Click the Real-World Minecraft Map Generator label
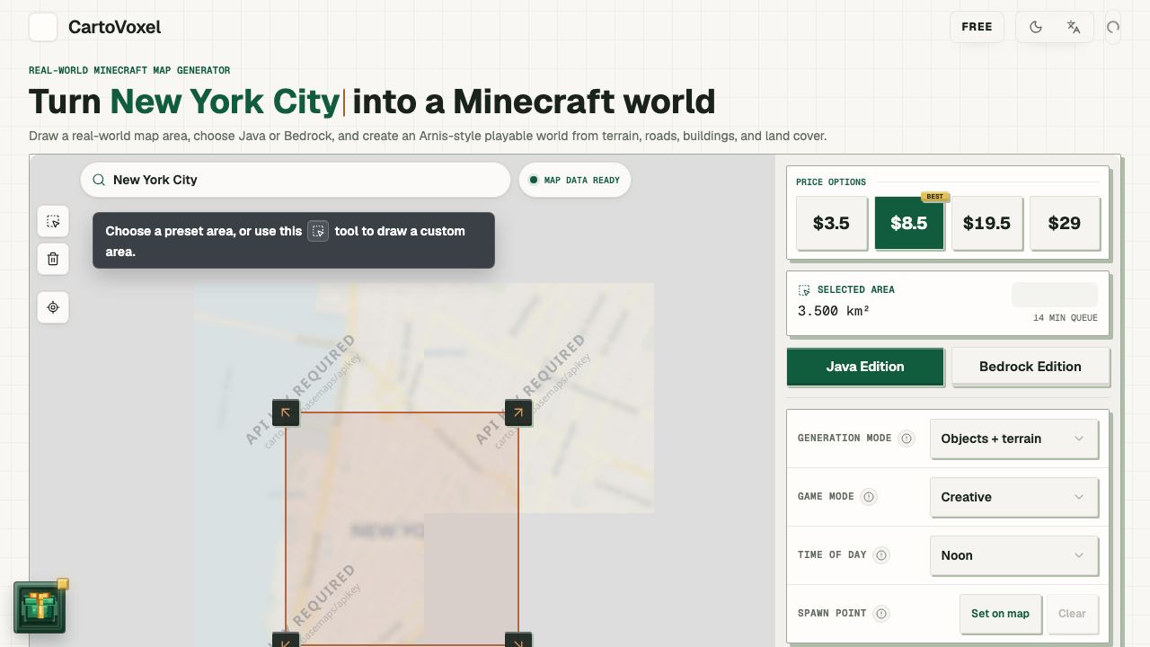The image size is (1150, 647). click(129, 70)
